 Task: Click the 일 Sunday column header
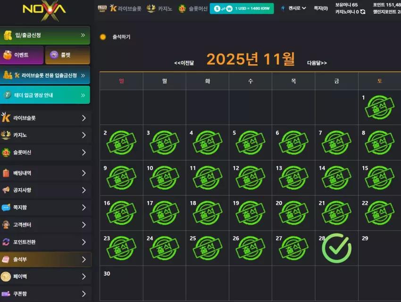(121, 81)
